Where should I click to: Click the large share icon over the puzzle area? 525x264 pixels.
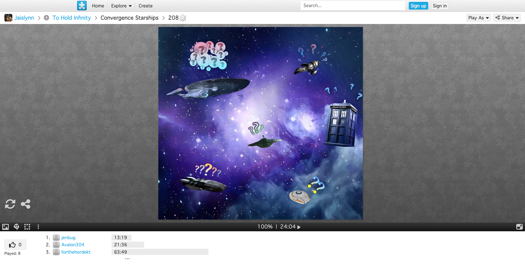click(x=26, y=204)
